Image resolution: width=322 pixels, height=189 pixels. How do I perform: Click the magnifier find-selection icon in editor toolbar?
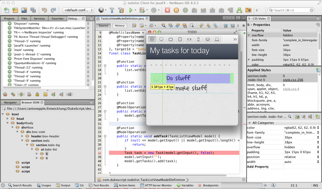(x=164, y=25)
